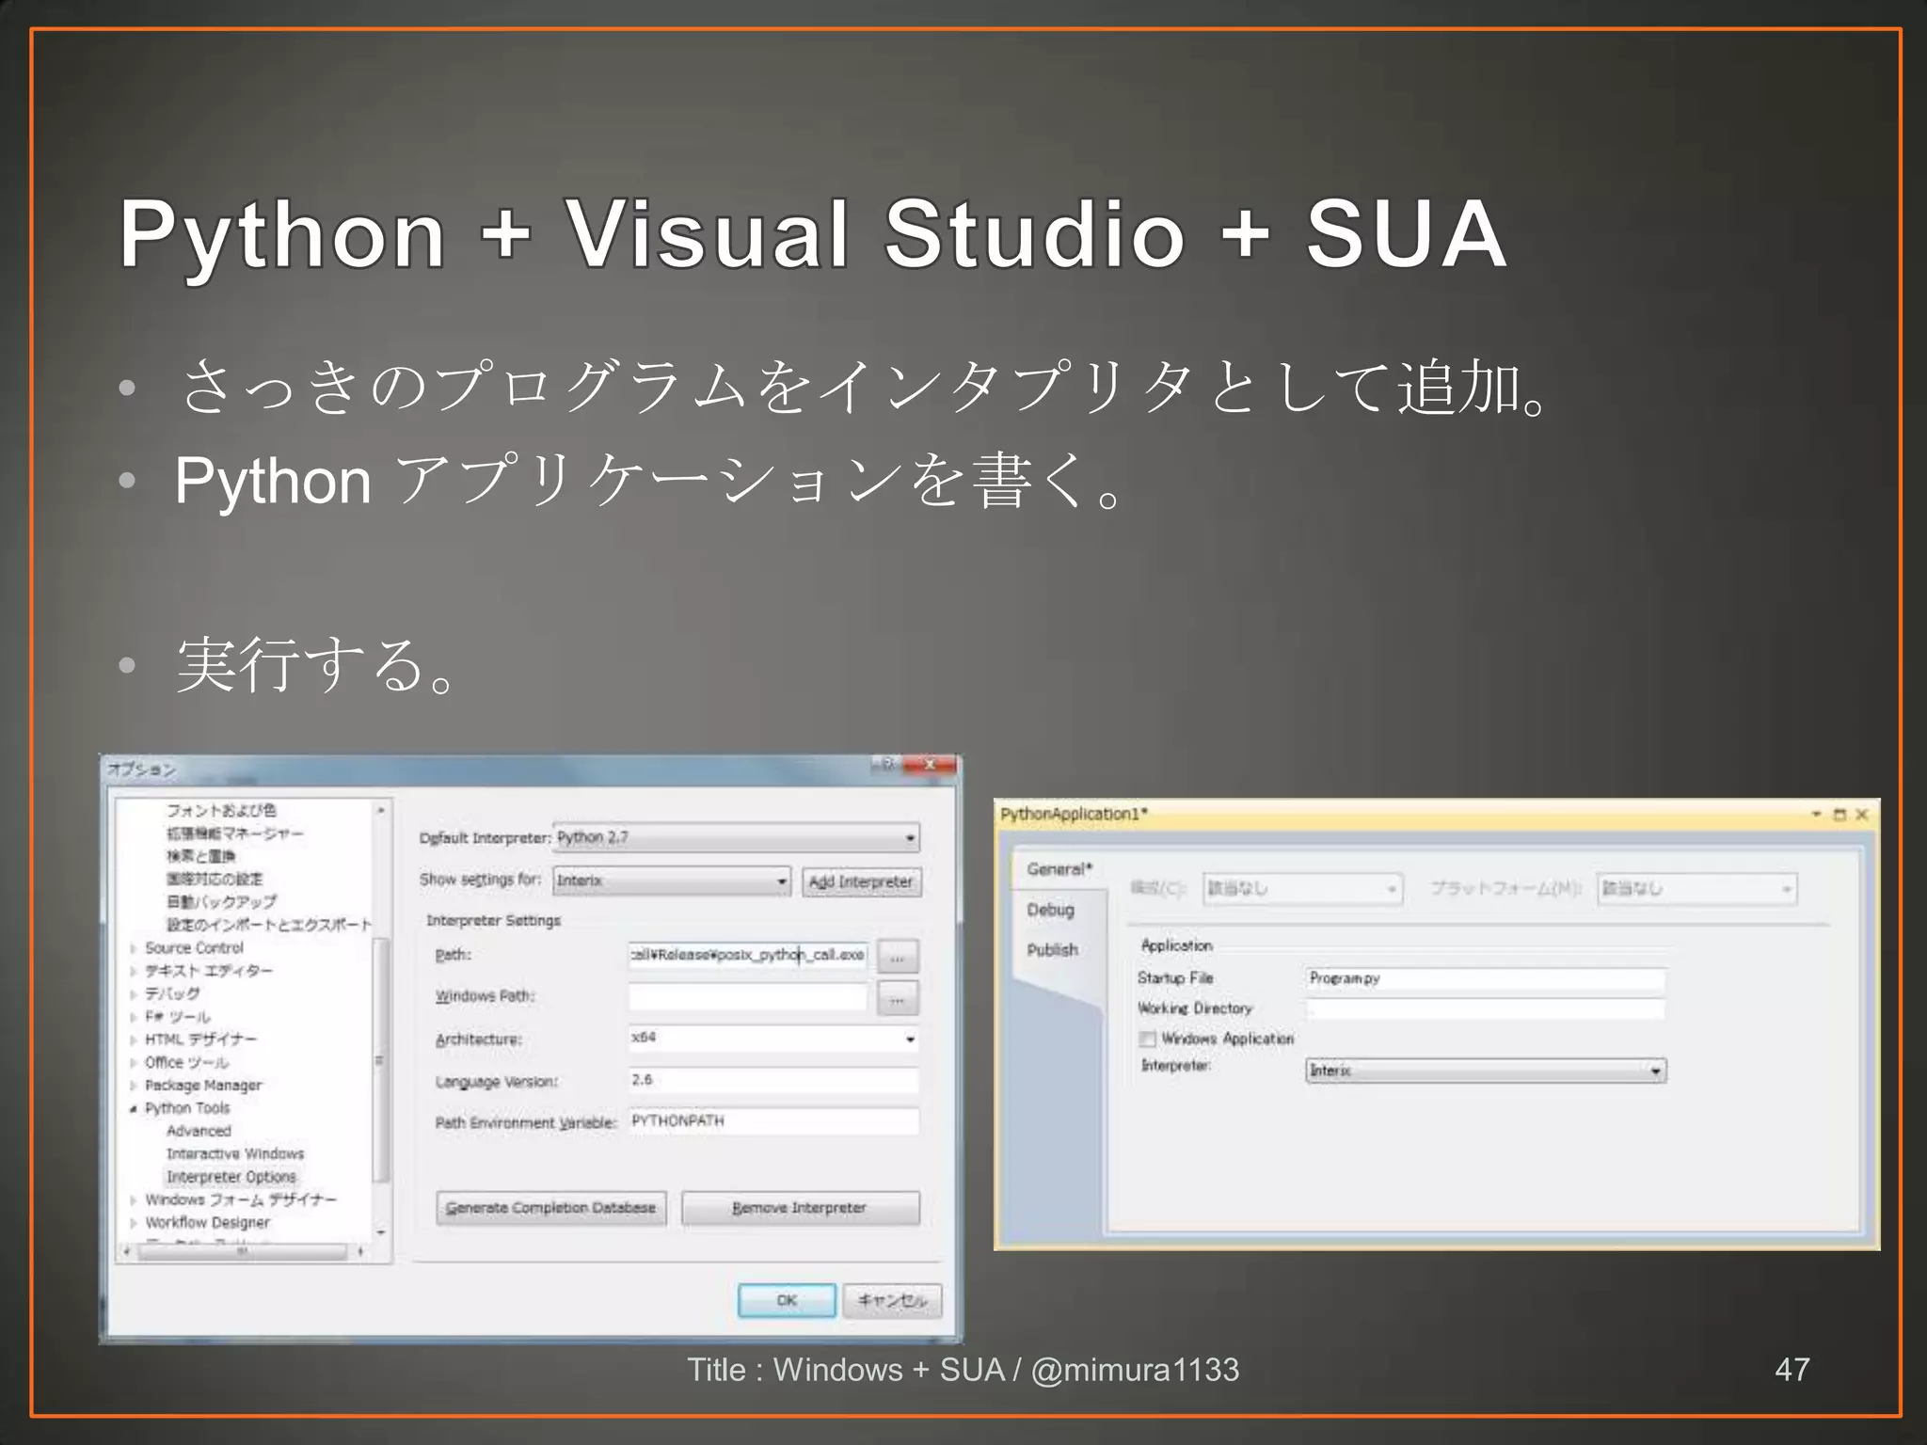Select 検索と置換 in the options tree
1927x1445 pixels.
point(200,856)
